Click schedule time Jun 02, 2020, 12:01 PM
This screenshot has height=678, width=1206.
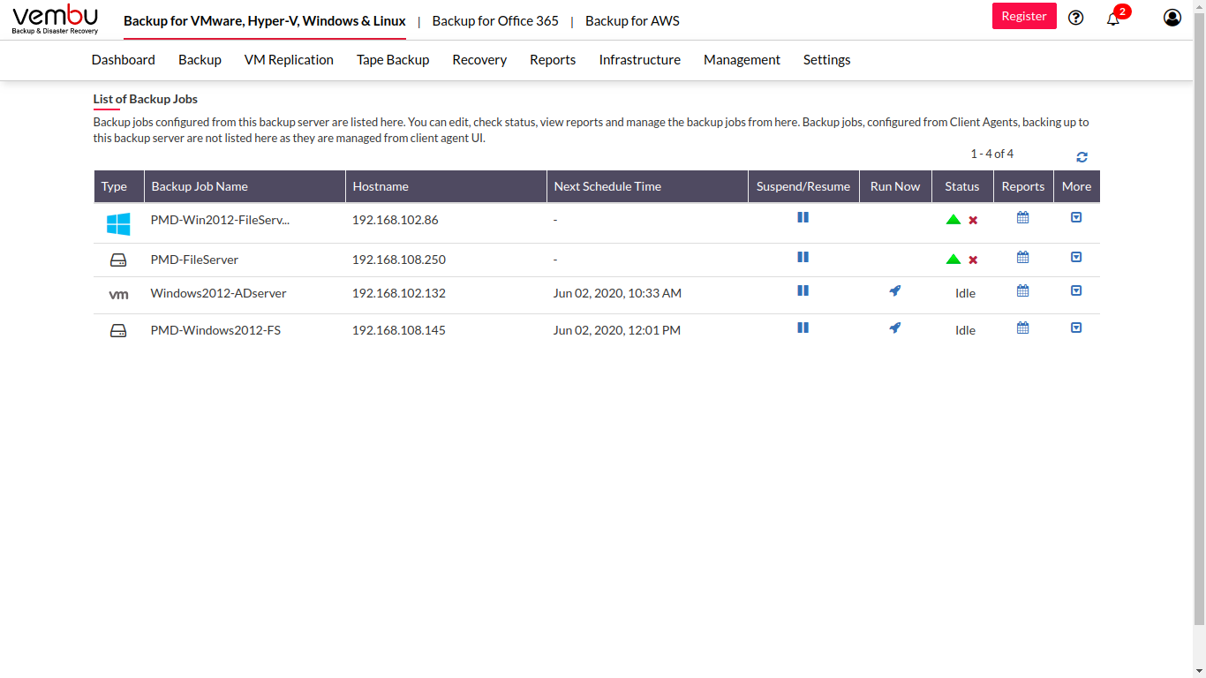click(x=617, y=330)
